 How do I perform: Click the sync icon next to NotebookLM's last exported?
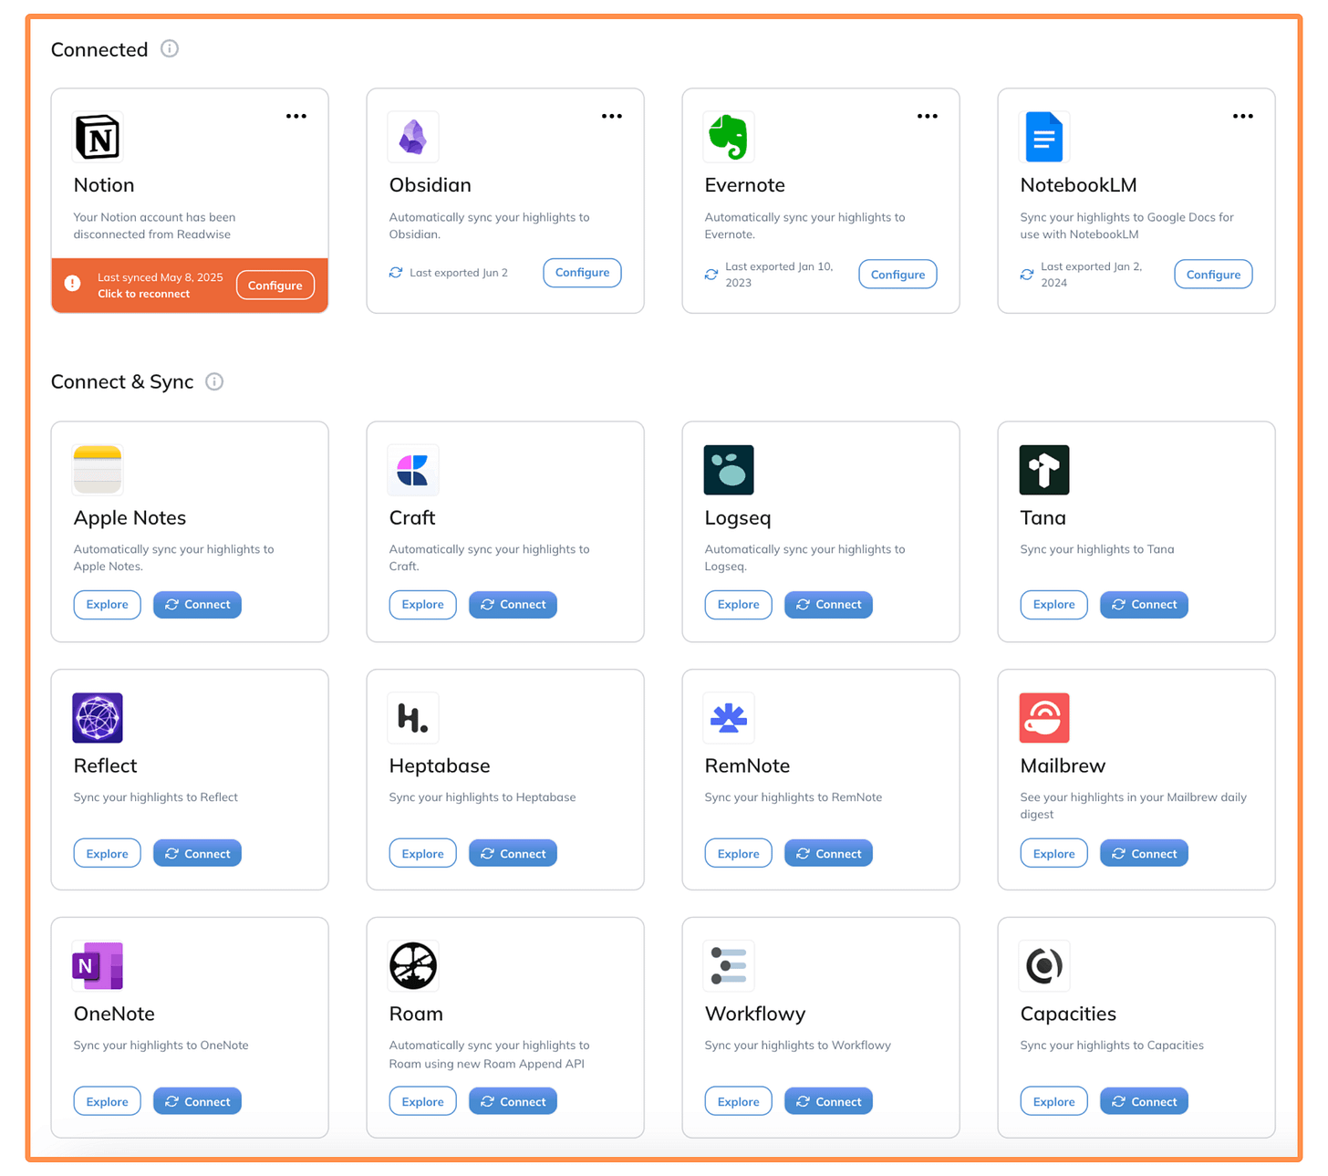click(1027, 275)
